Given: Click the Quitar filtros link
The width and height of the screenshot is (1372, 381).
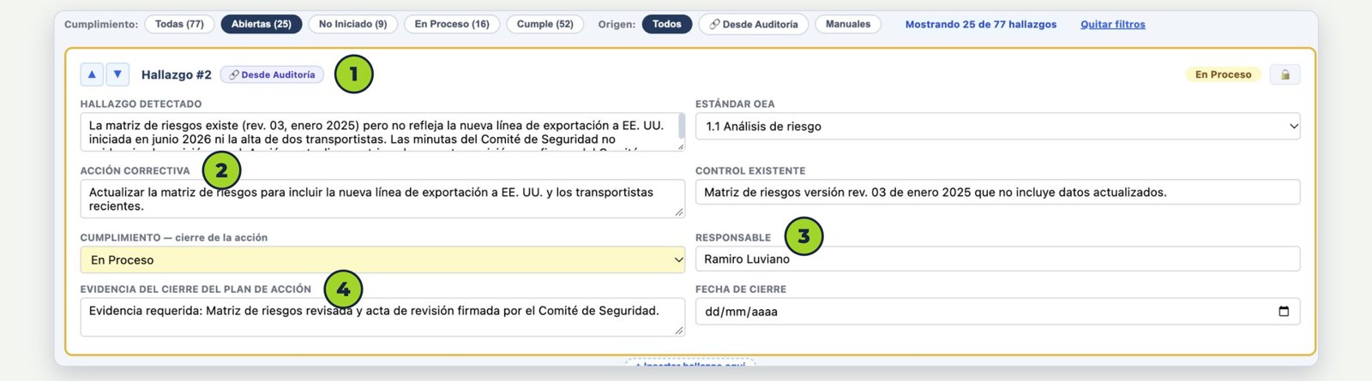Looking at the screenshot, I should pos(1112,24).
